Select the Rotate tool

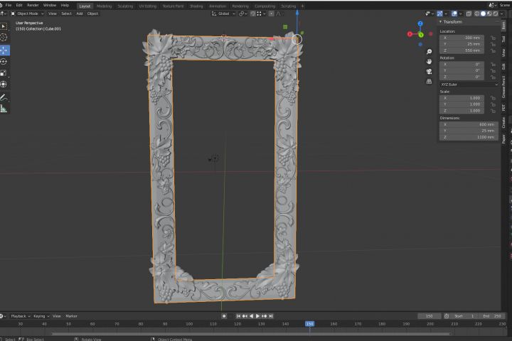4,62
